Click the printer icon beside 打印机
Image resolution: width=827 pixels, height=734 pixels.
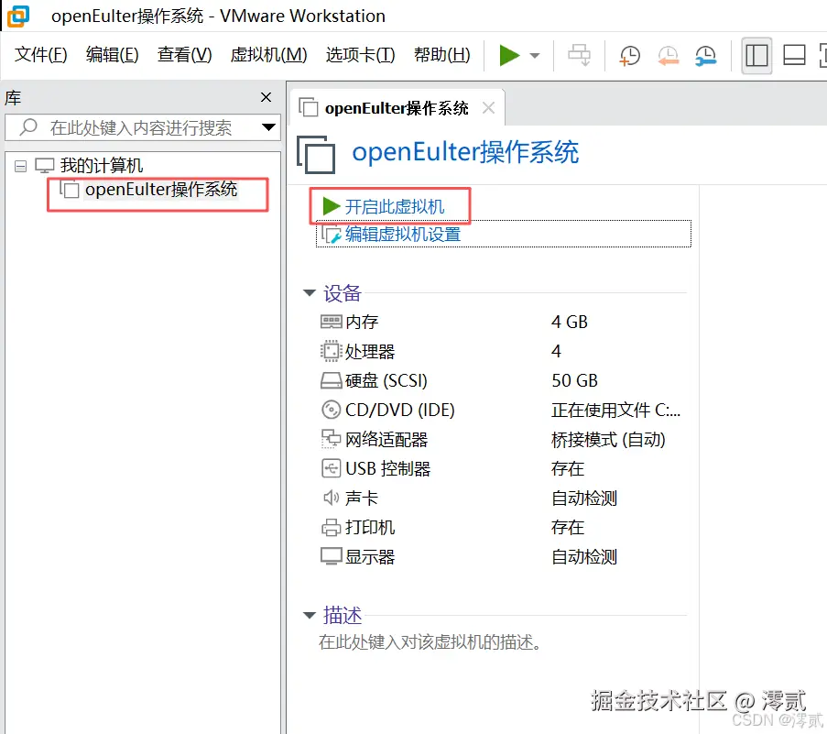(x=332, y=527)
